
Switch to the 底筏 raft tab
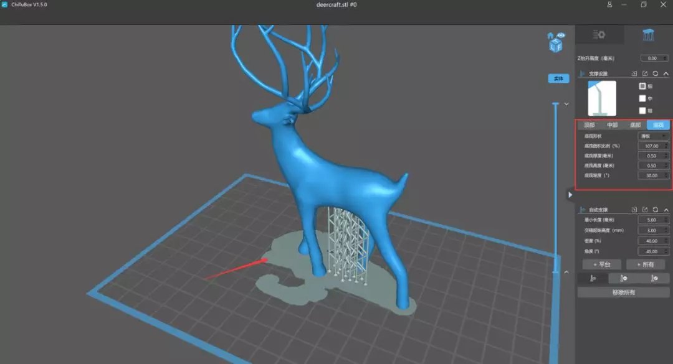[658, 125]
